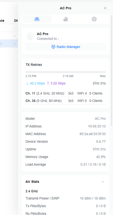
Task: Select the highlighted row in the background table
Action: (x=9, y=44)
